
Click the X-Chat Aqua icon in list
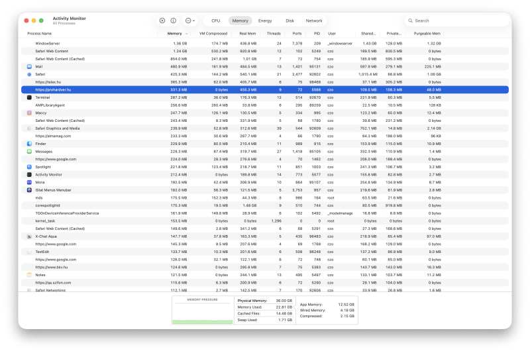pyautogui.click(x=29, y=236)
